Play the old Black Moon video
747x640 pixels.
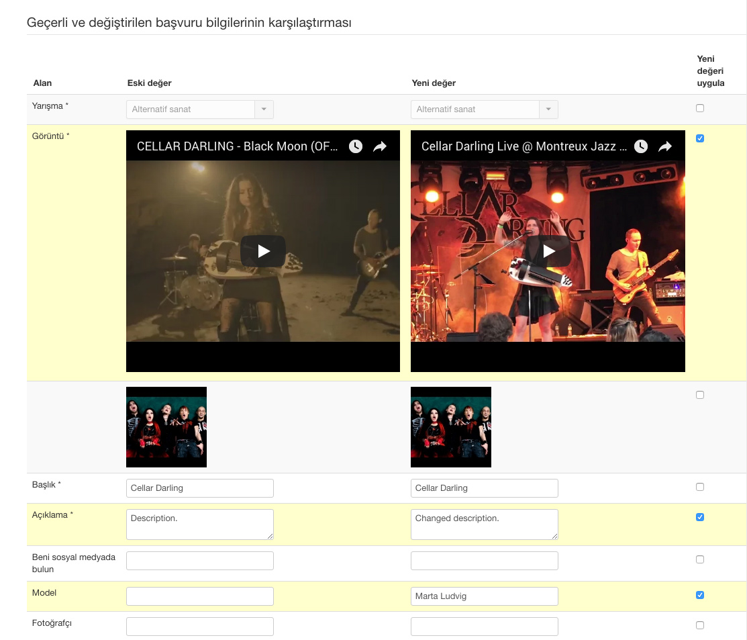(x=263, y=251)
